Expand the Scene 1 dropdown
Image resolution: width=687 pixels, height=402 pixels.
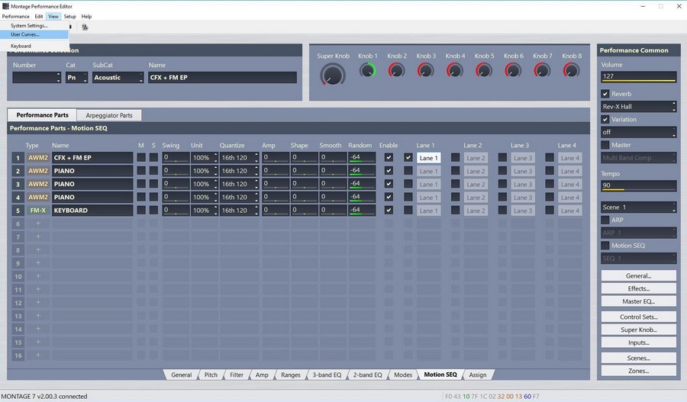[639, 207]
